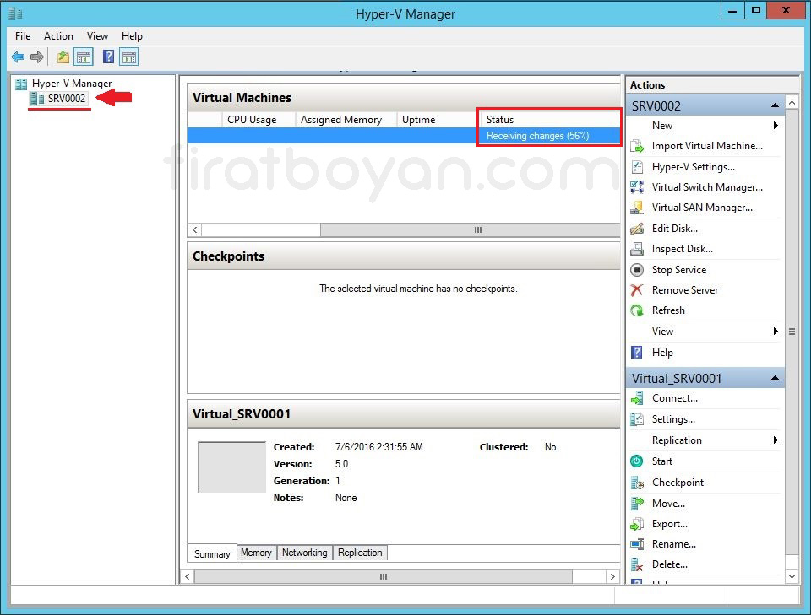Switch to the Summary tab
811x615 pixels.
point(212,553)
